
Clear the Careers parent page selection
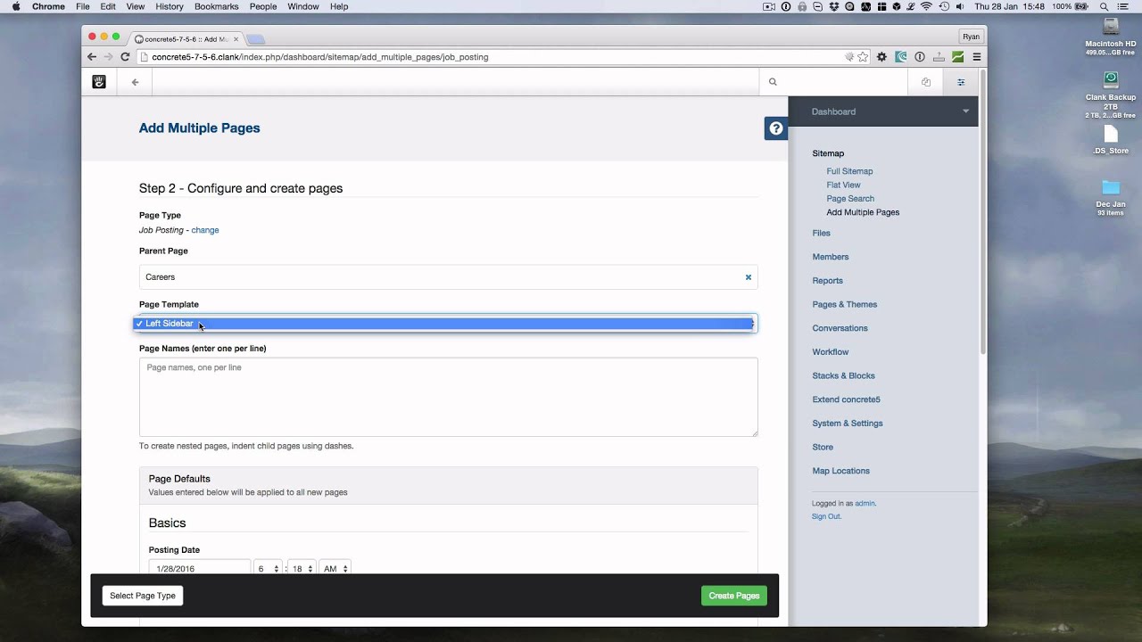pos(749,277)
